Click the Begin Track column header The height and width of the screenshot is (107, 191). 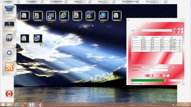(x=156, y=37)
